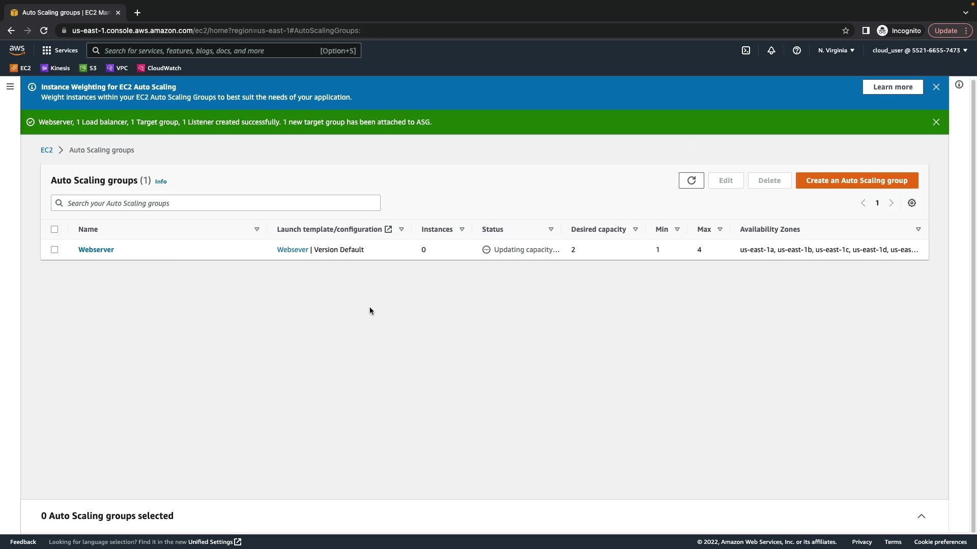
Task: Open the CloudWatch shortcut in favorites bar
Action: tap(159, 68)
